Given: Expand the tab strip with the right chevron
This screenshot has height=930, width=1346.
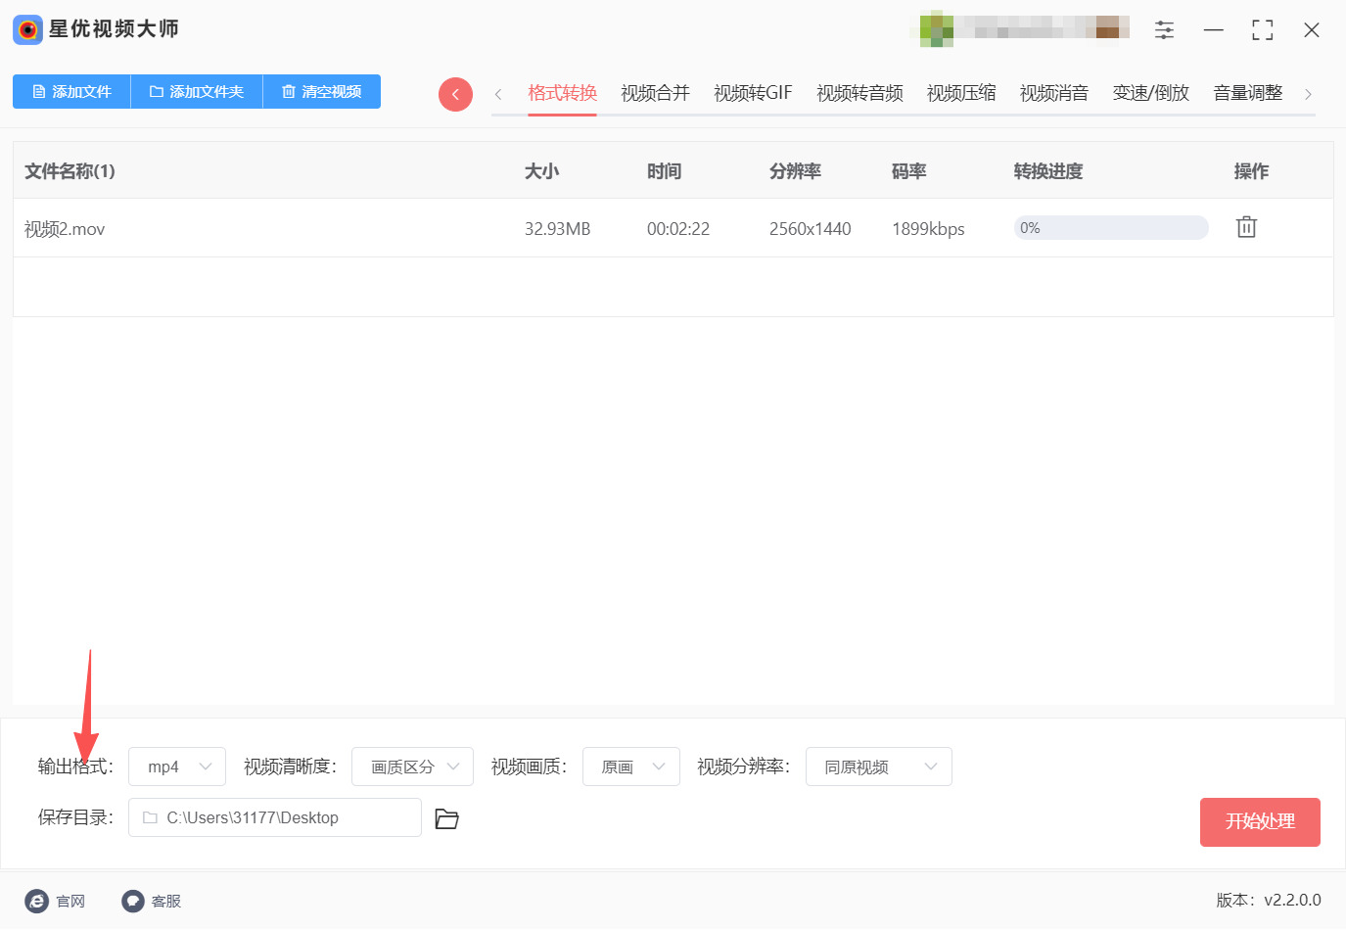Looking at the screenshot, I should coord(1309,92).
